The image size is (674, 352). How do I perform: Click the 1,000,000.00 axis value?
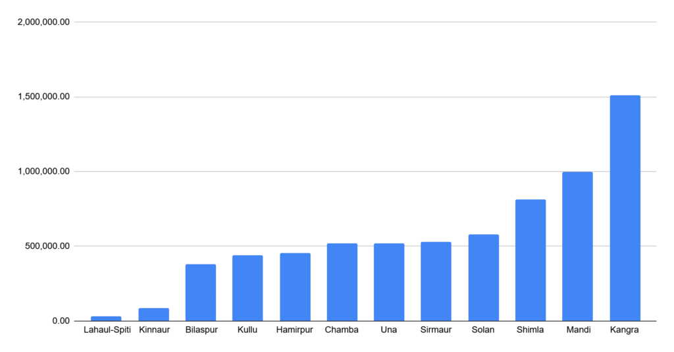[43, 172]
